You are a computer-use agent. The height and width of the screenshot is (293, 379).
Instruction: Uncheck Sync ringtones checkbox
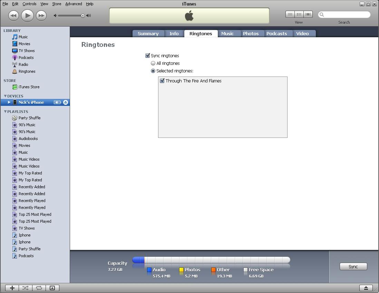pos(147,55)
